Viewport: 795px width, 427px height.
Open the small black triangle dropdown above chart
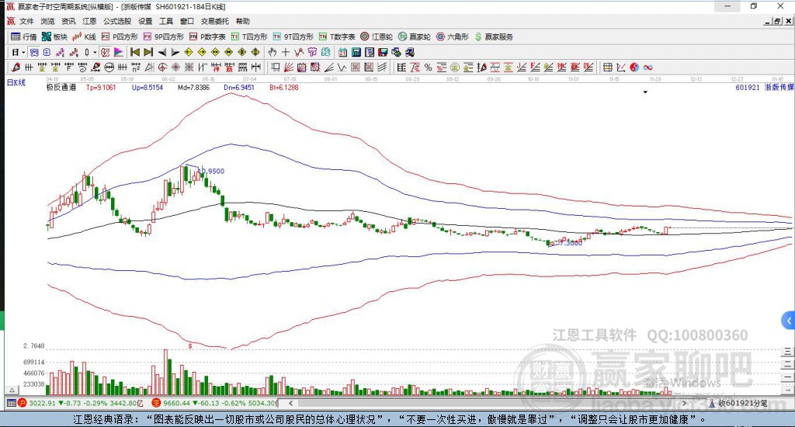[645, 92]
